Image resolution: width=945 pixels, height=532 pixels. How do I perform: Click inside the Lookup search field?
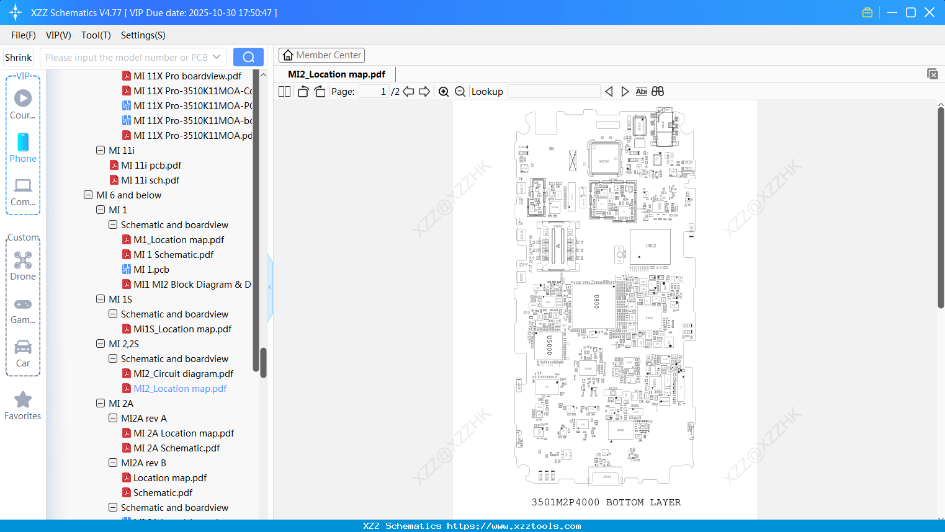(x=553, y=91)
